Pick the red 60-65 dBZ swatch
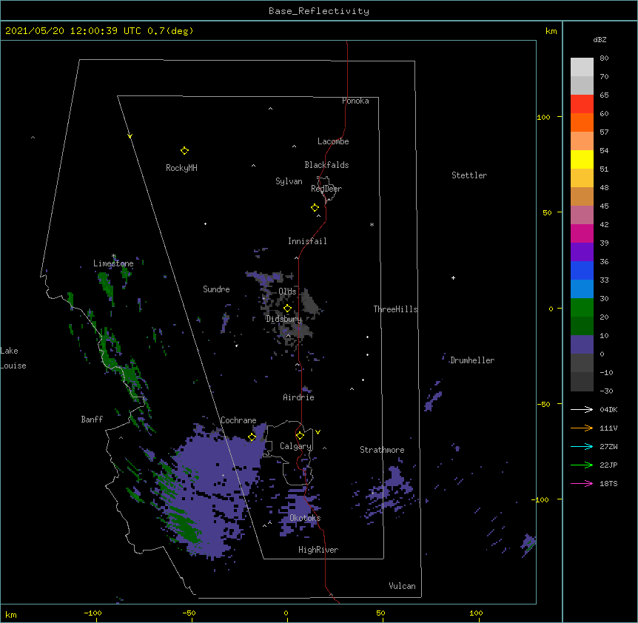The height and width of the screenshot is (623, 638). (582, 104)
